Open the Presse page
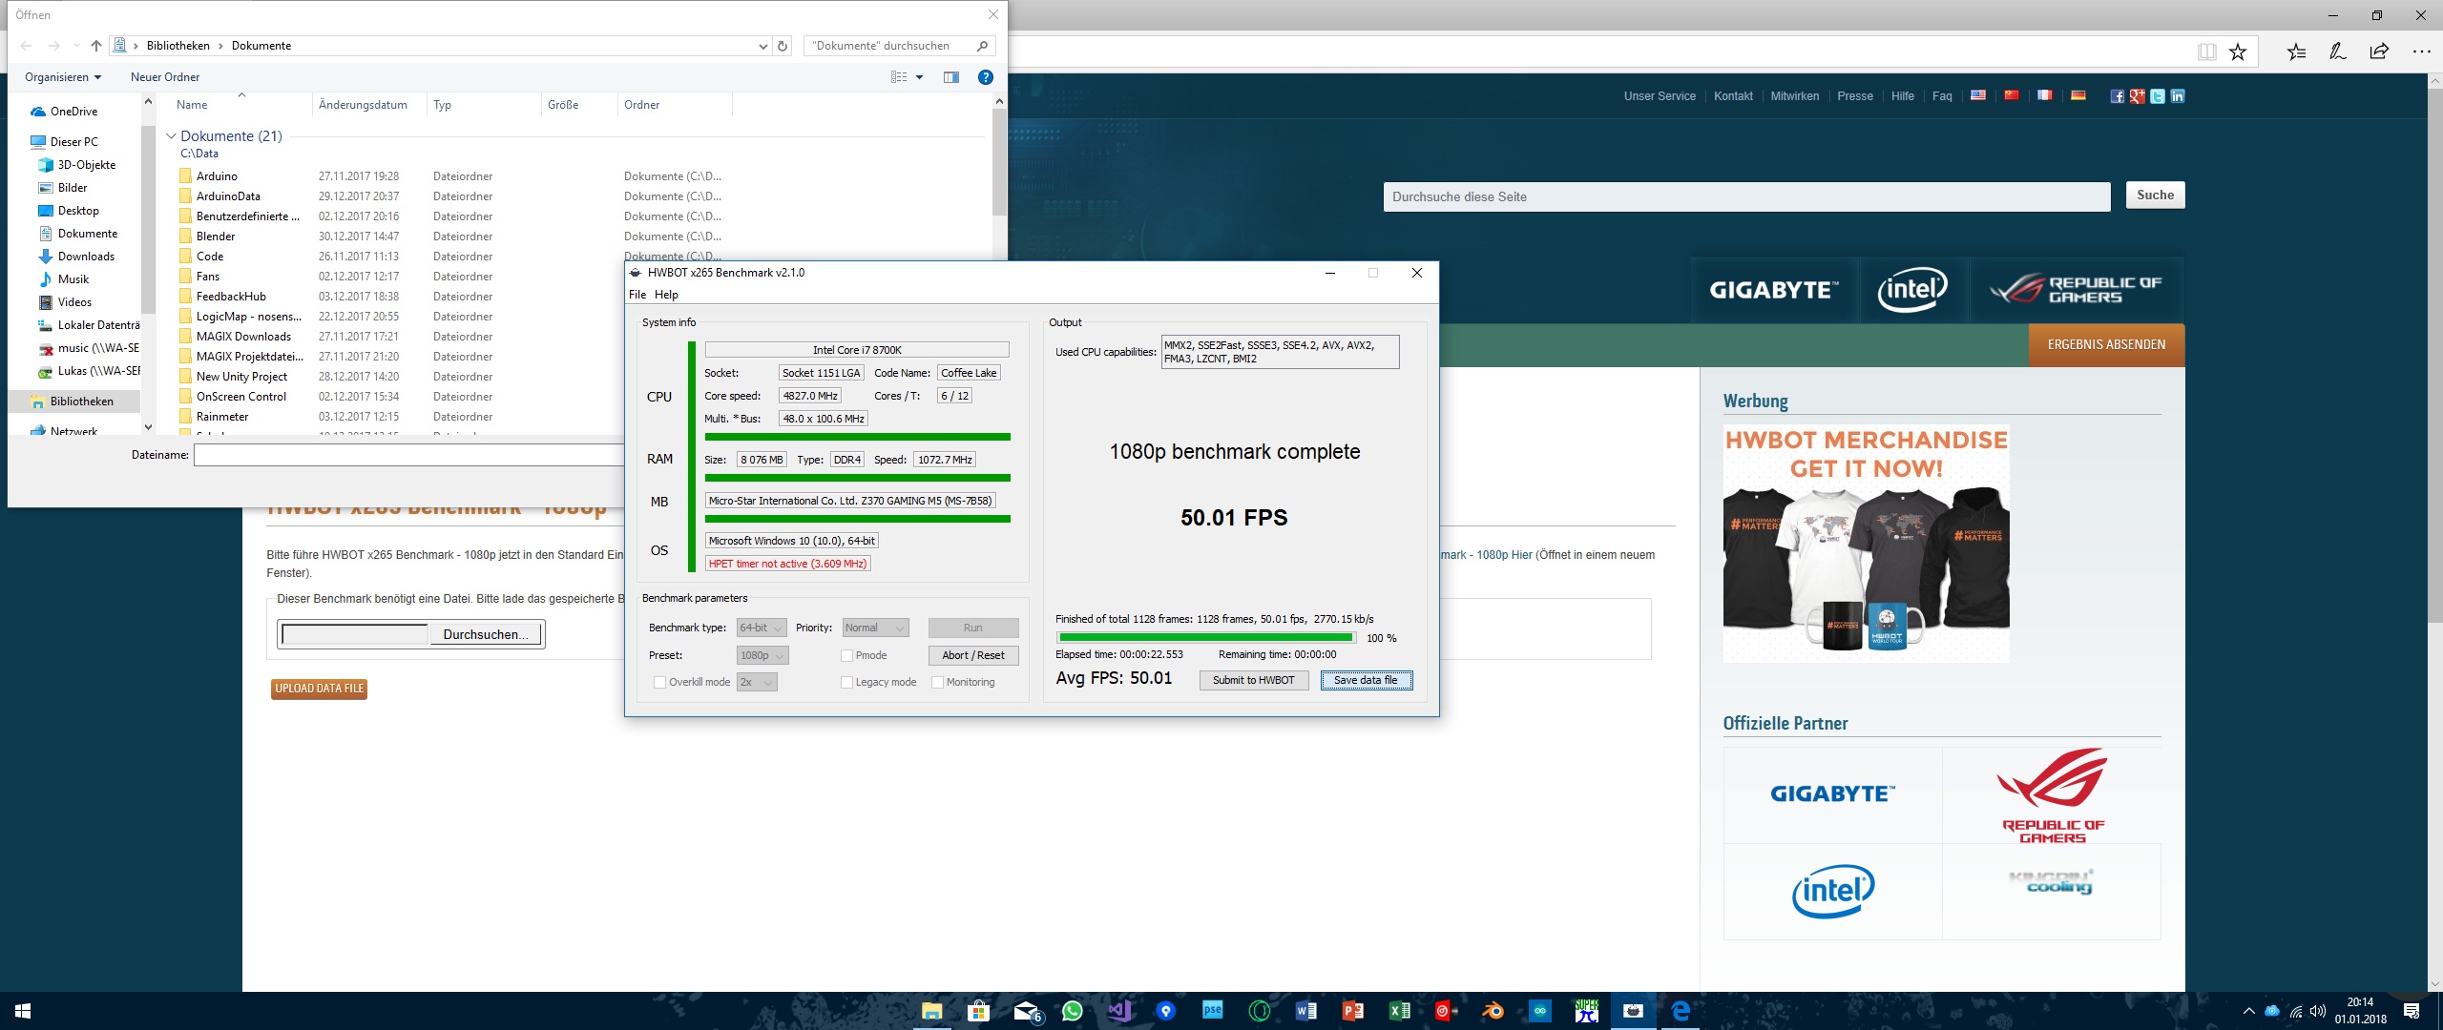2443x1030 pixels. (1855, 96)
